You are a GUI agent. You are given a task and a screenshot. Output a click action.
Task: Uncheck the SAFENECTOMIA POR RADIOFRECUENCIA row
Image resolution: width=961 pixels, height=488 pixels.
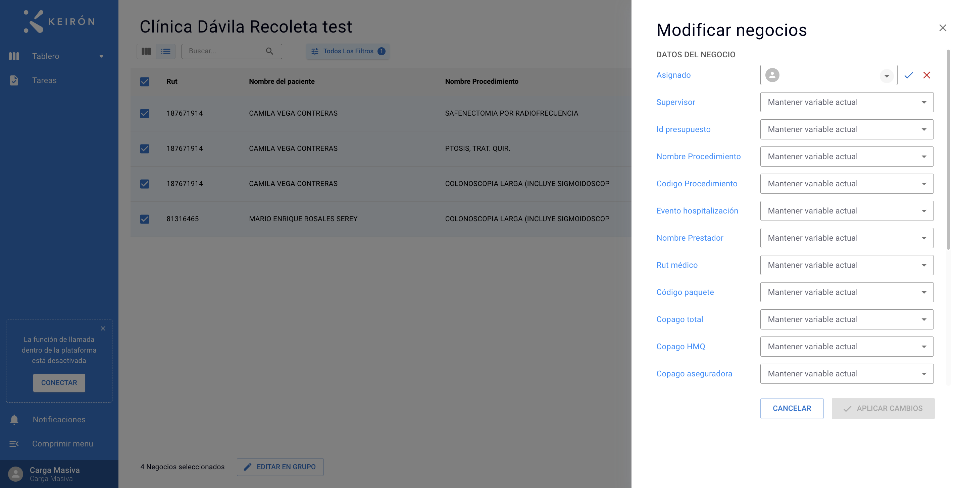(144, 113)
